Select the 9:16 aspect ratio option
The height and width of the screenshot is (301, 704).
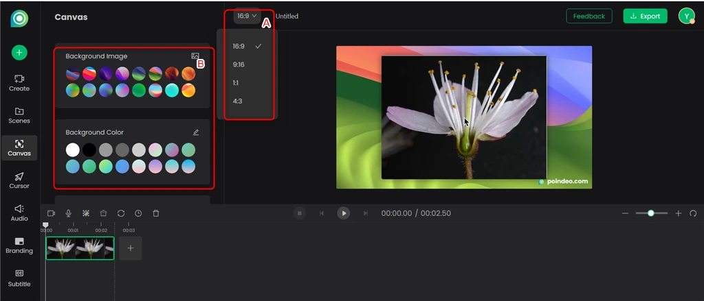click(x=239, y=64)
